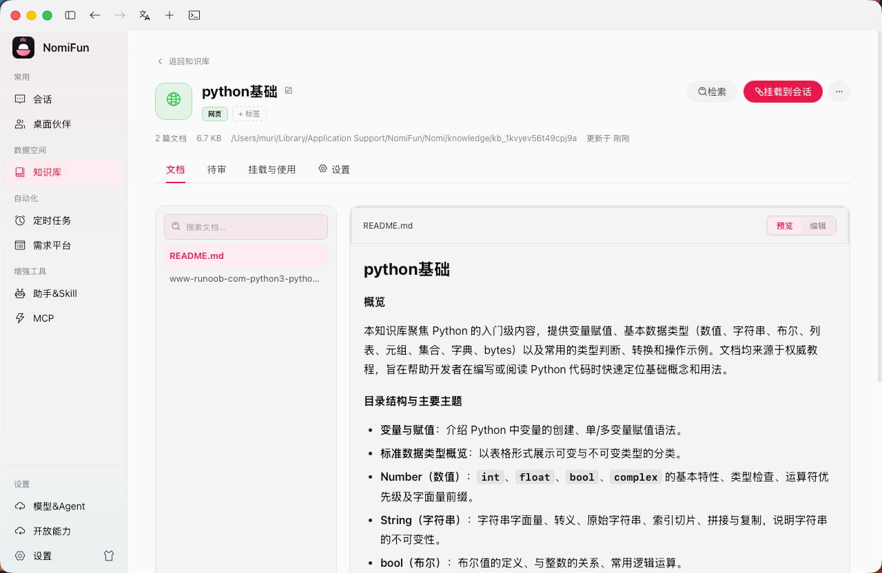Open 定时任务 in the sidebar

click(x=63, y=220)
